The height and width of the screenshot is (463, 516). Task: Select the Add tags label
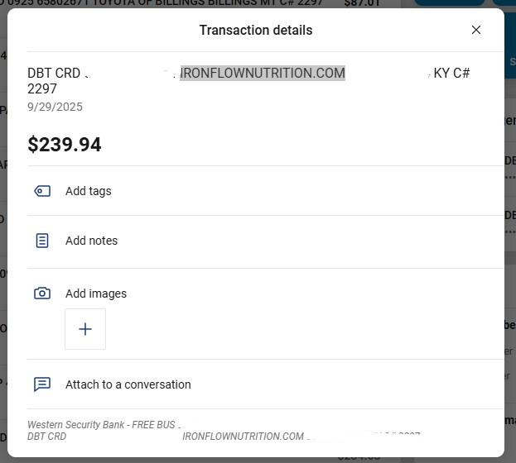(88, 191)
